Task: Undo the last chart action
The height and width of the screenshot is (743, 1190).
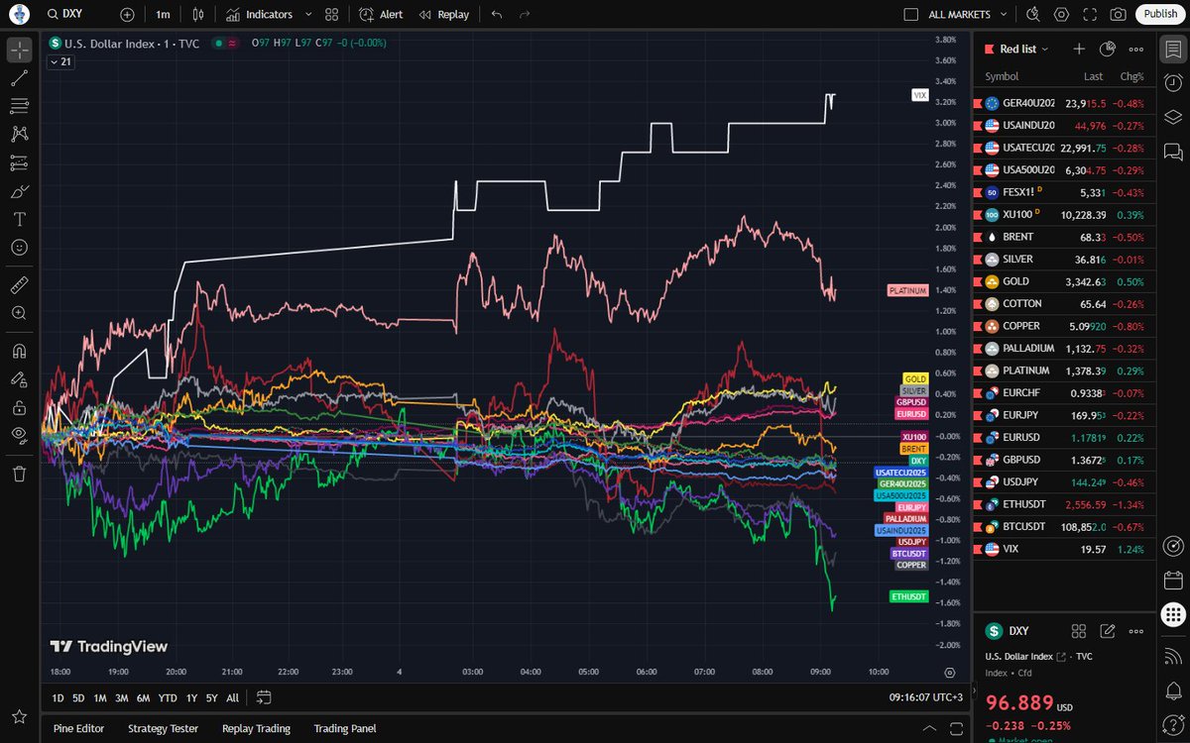Action: click(x=497, y=15)
